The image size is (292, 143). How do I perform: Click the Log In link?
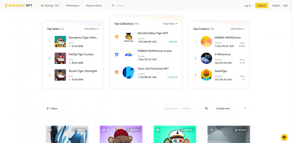tap(248, 5)
